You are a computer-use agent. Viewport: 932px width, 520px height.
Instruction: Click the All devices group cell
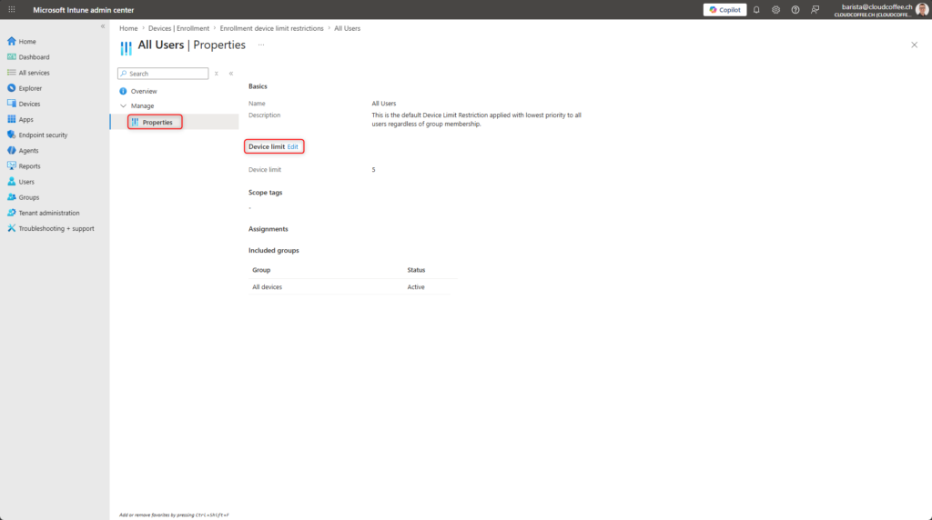[x=267, y=287]
